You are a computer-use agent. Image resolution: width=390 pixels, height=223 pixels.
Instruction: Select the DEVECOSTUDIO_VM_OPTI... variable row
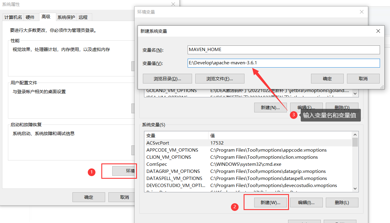[x=249, y=186]
